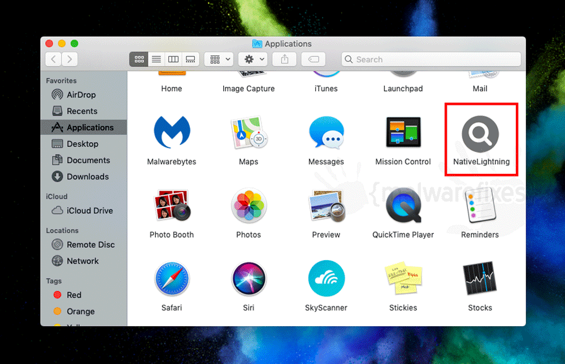565x364 pixels.
Task: Open the Maps app icon
Action: [x=249, y=132]
